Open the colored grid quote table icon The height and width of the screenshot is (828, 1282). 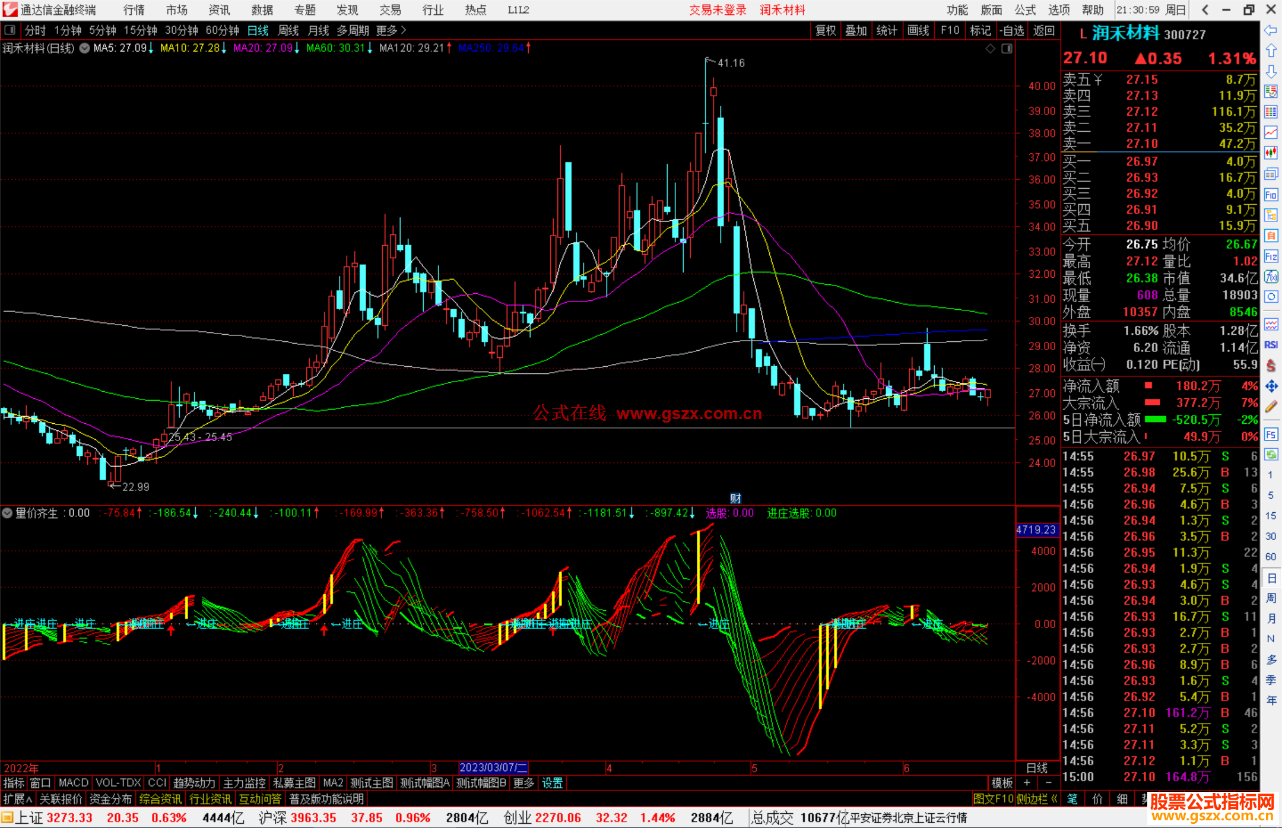pyautogui.click(x=1271, y=112)
